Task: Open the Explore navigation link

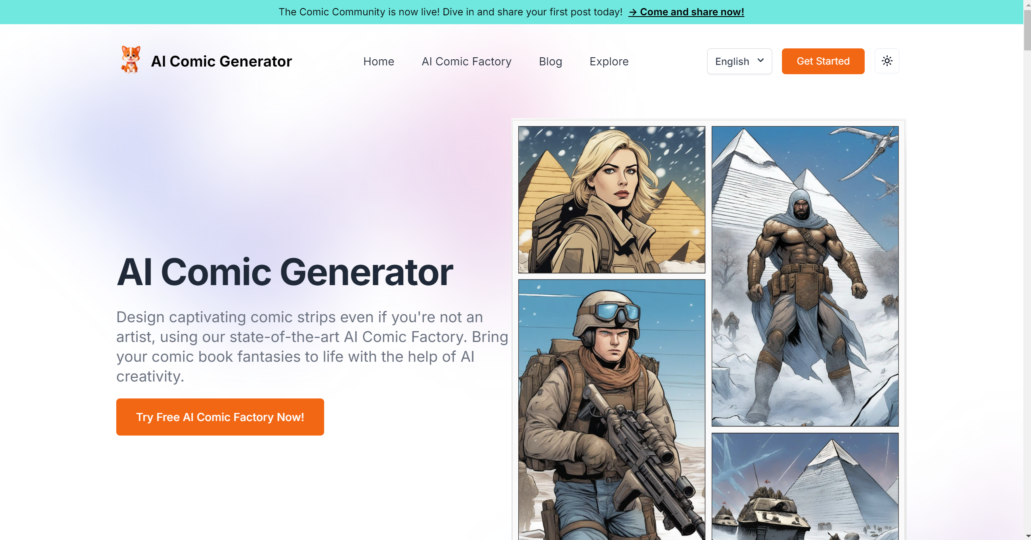Action: pyautogui.click(x=609, y=61)
